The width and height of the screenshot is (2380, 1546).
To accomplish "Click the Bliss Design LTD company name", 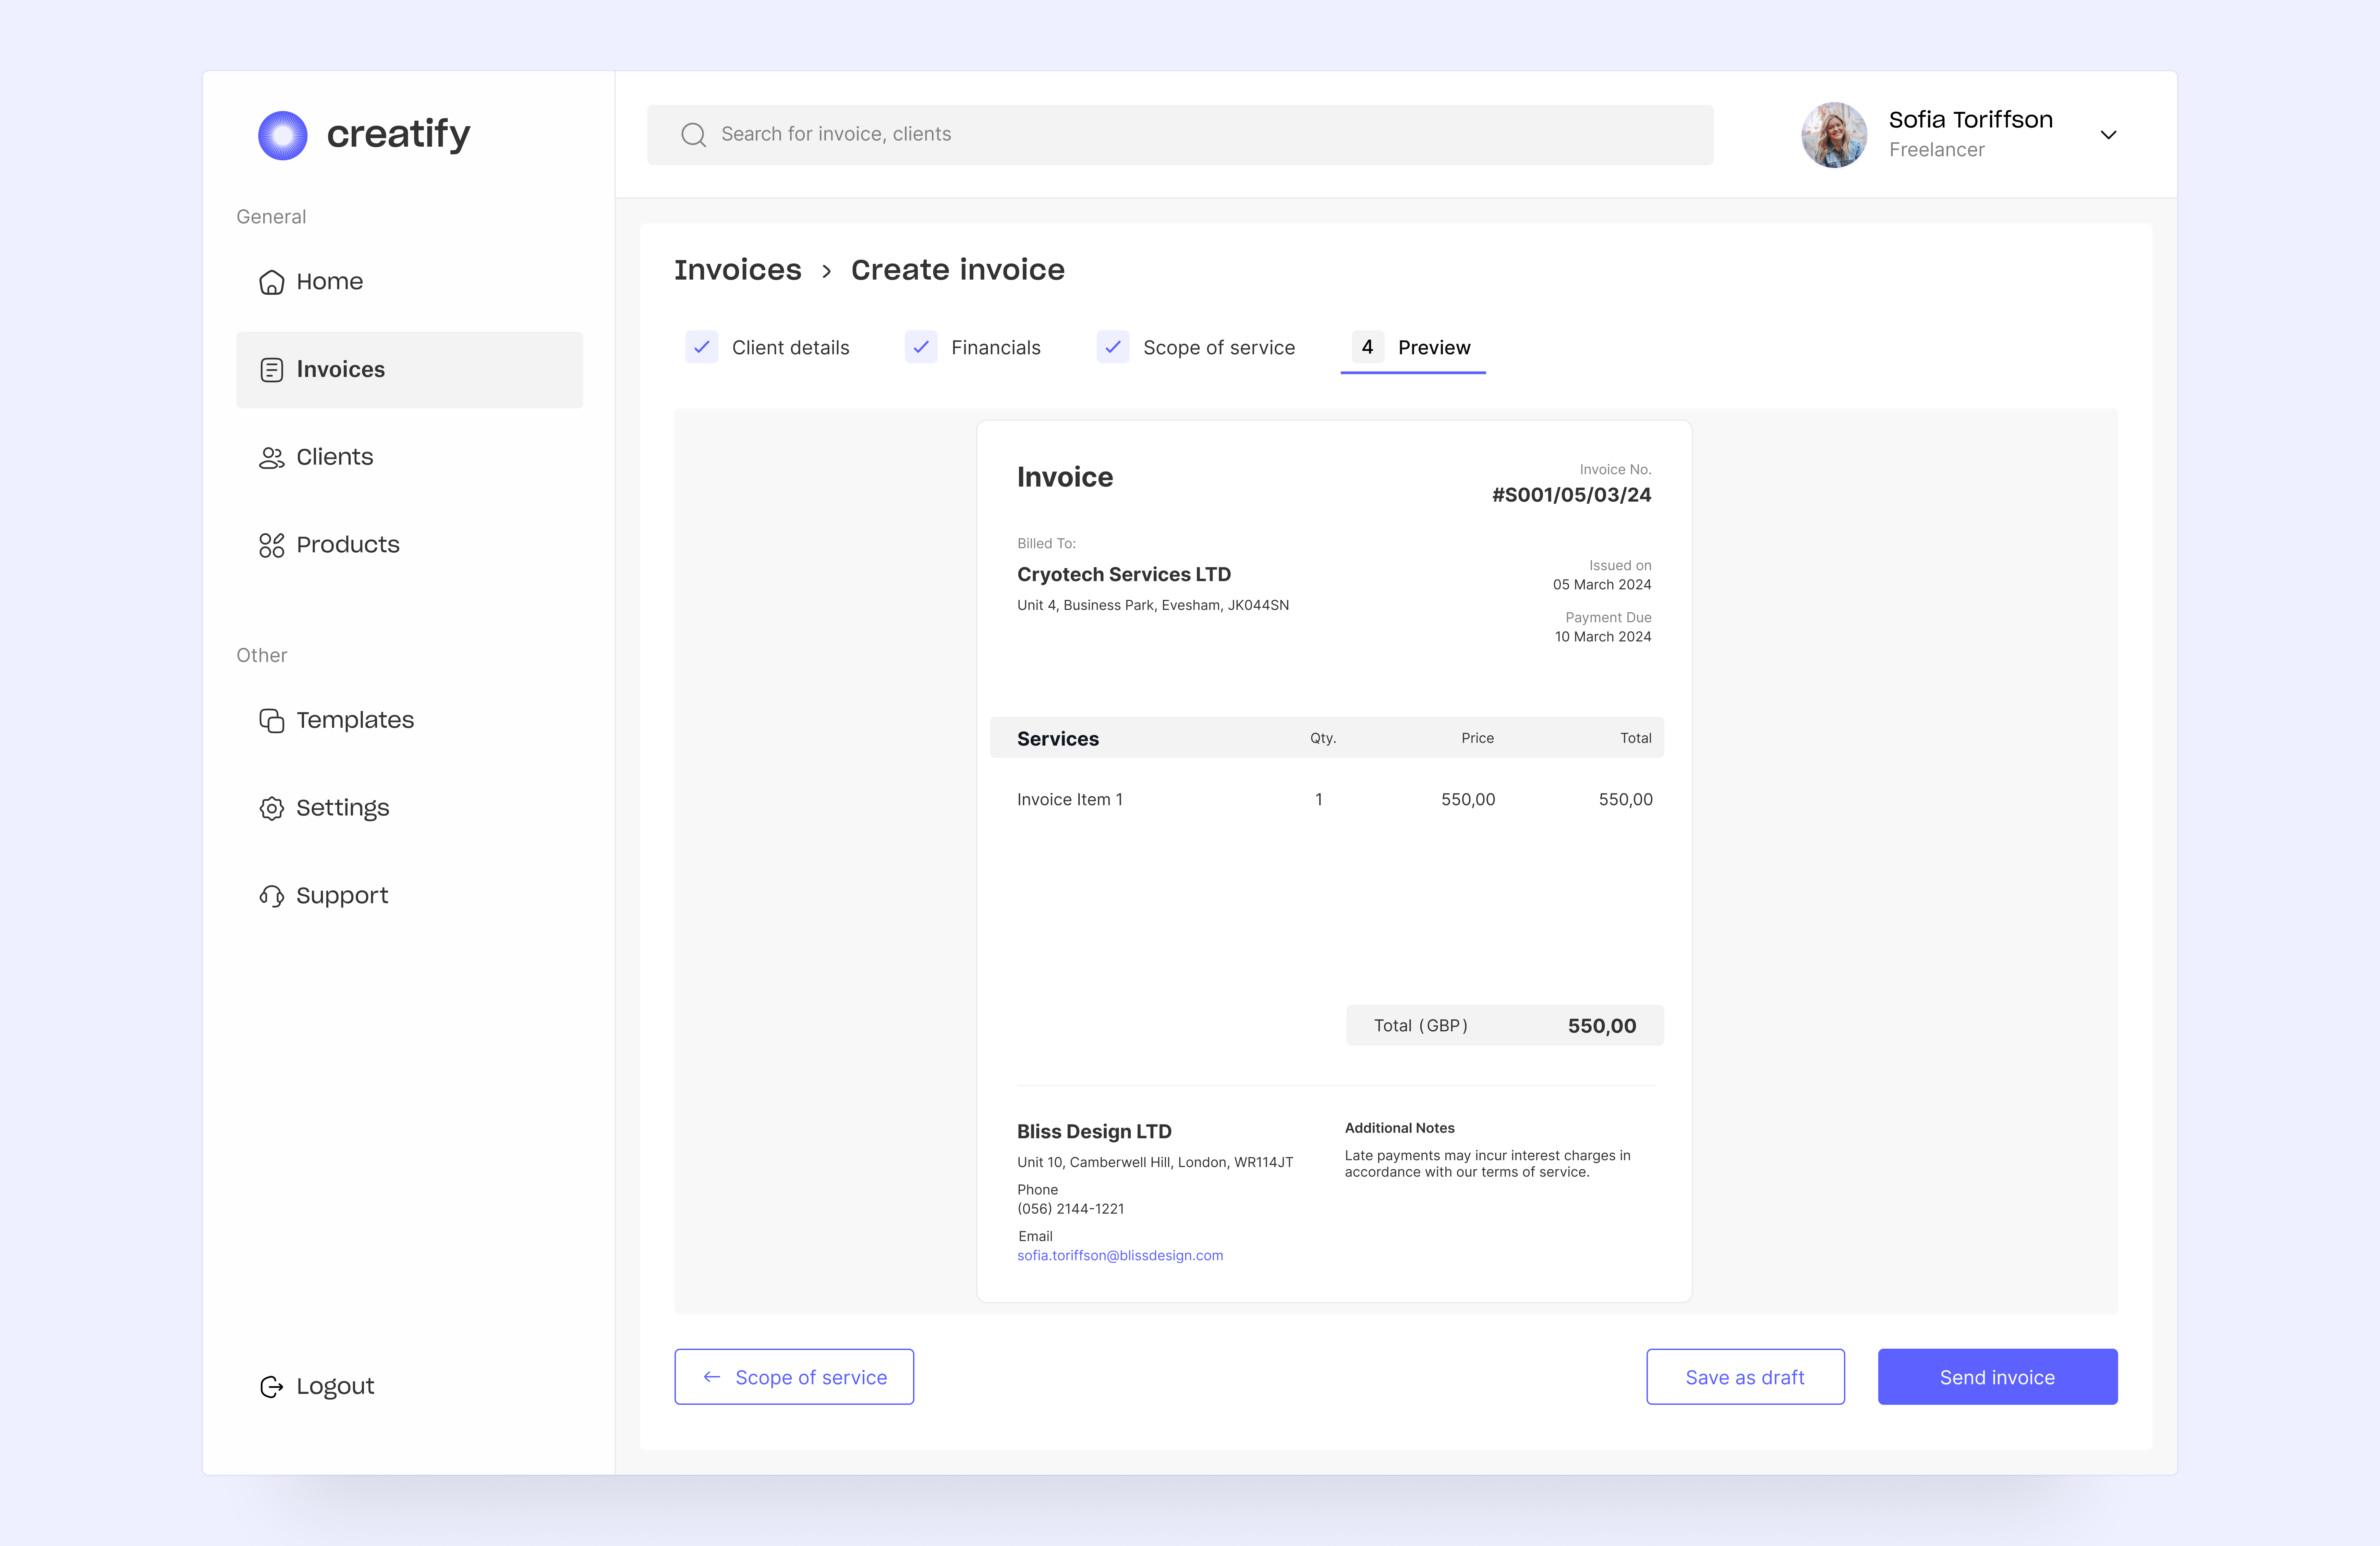I will 1094,1132.
